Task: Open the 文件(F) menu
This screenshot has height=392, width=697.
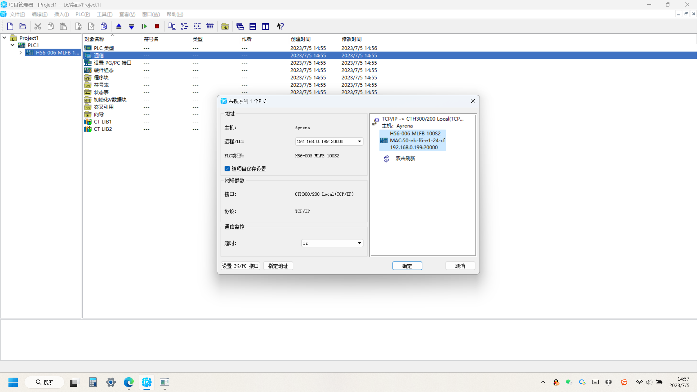Action: (17, 14)
